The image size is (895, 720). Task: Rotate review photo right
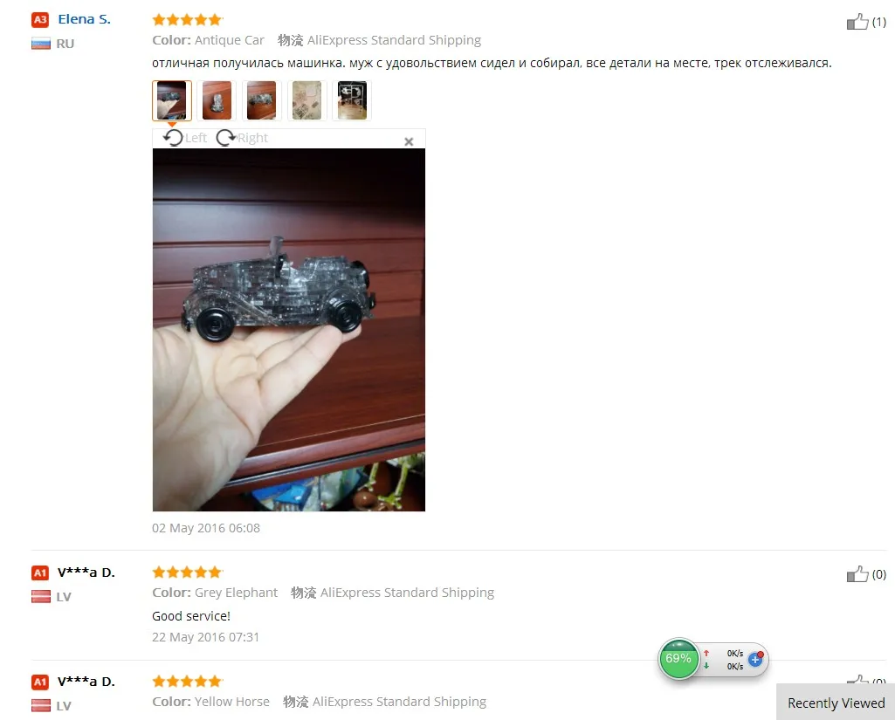(242, 138)
